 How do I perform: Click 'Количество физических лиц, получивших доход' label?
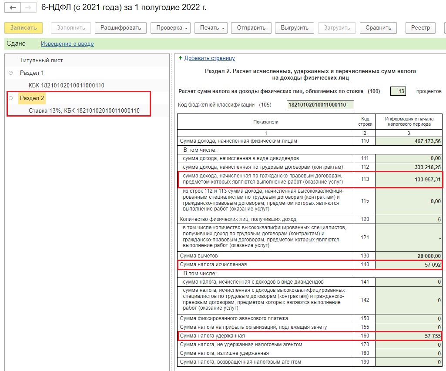tap(238, 219)
